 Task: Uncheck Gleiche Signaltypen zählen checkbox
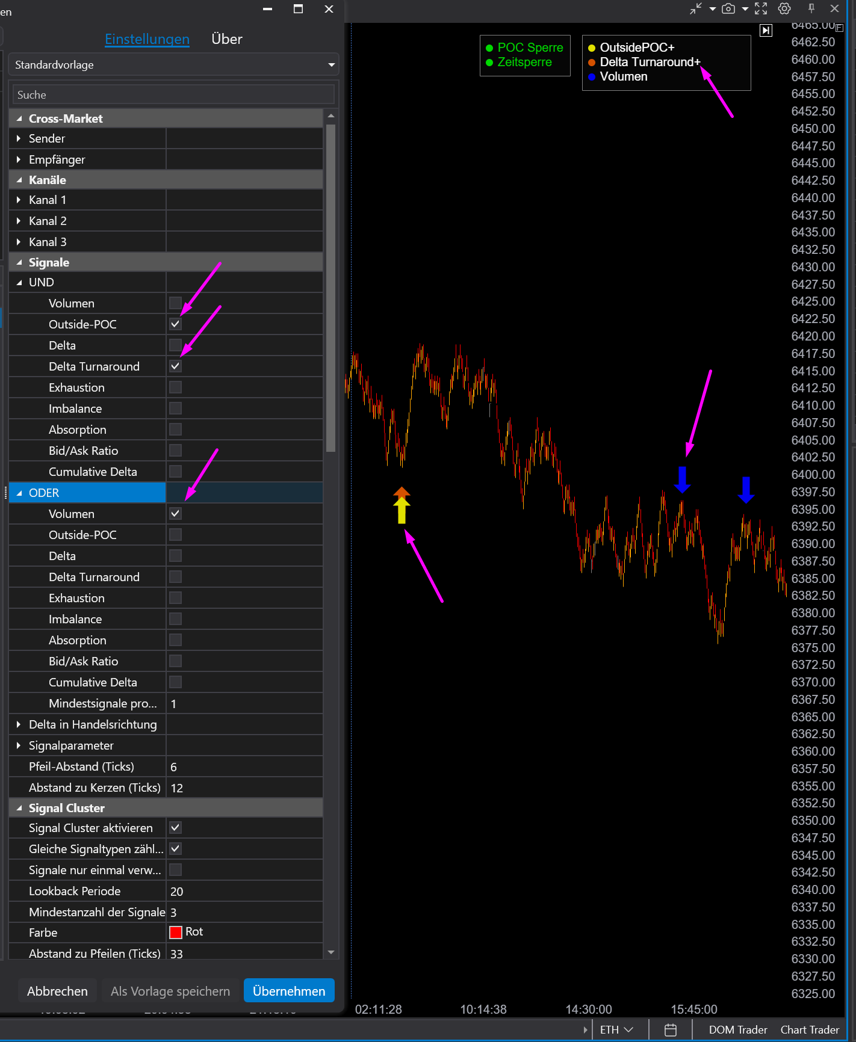point(175,848)
